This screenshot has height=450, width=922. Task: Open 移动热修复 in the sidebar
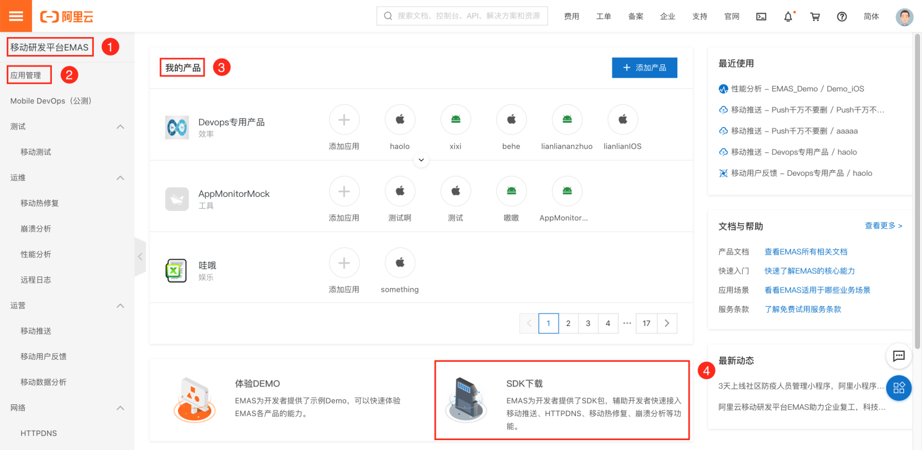click(x=40, y=203)
